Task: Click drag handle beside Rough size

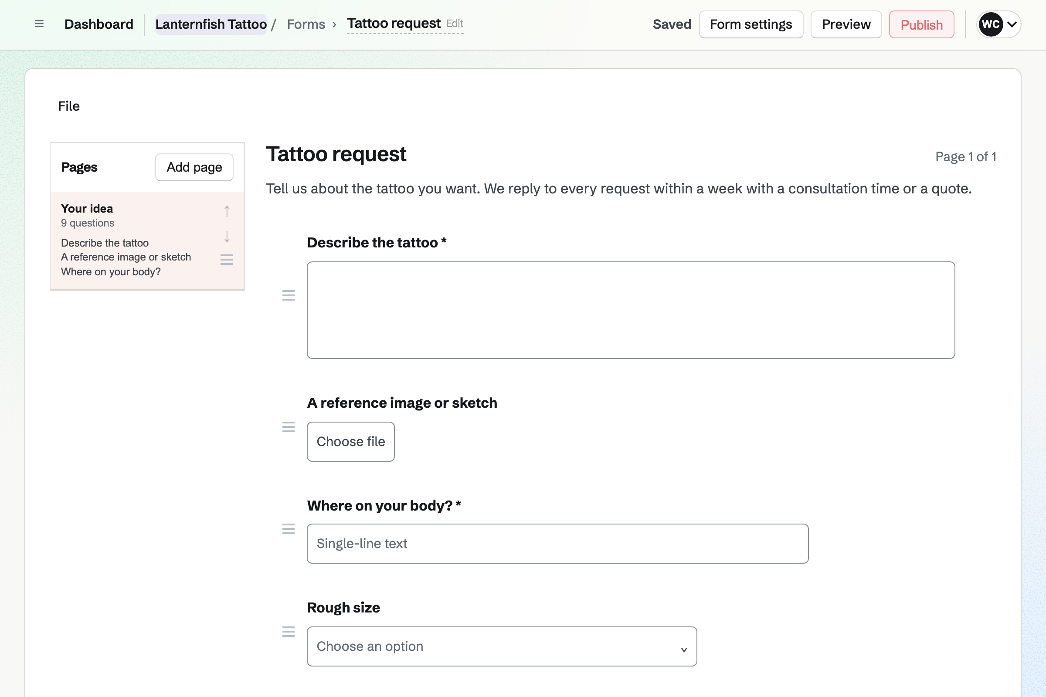Action: 289,632
